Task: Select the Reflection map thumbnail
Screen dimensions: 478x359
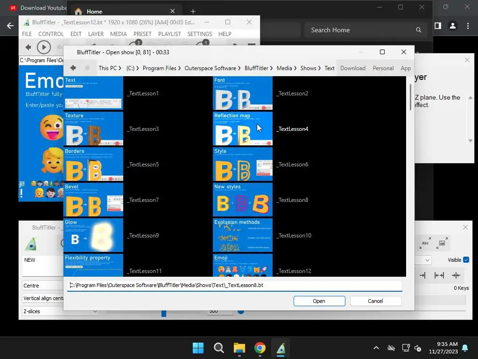Action: (243, 129)
